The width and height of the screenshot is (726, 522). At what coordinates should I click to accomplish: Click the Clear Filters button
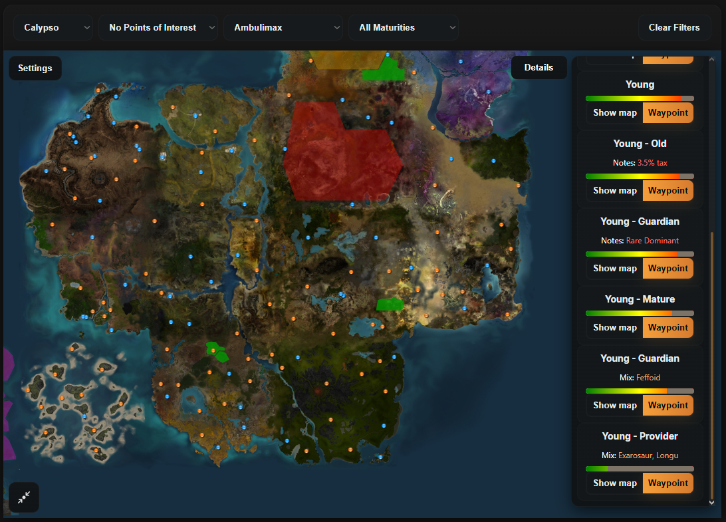click(674, 27)
